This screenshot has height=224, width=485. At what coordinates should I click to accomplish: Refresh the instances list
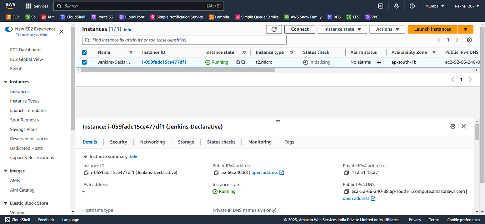click(x=274, y=29)
